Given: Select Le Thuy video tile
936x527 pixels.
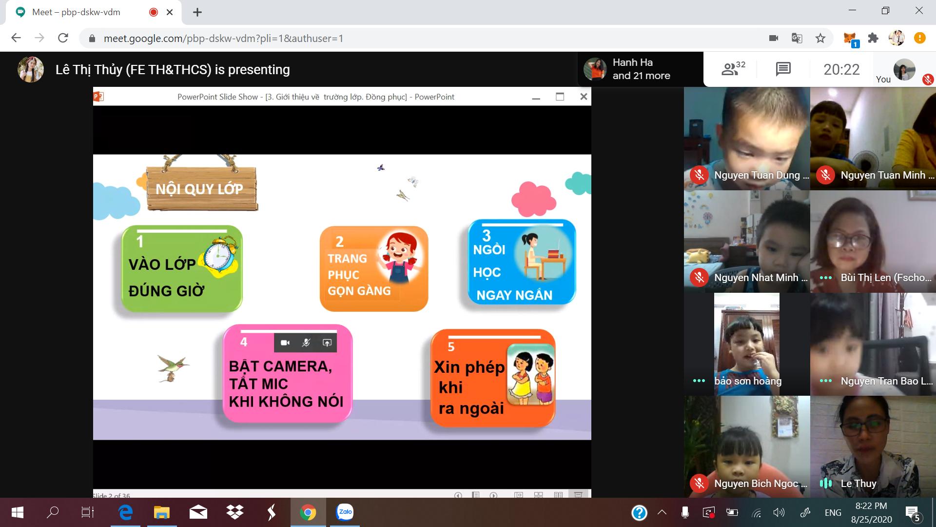Looking at the screenshot, I should (x=873, y=446).
